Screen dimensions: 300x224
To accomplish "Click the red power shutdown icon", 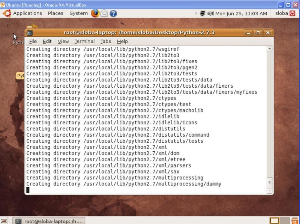I will [292, 13].
